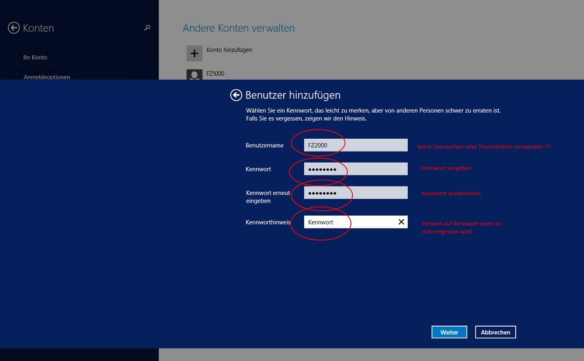Click the Abbrechen button
Screen dimensions: 584x361
click(495, 332)
